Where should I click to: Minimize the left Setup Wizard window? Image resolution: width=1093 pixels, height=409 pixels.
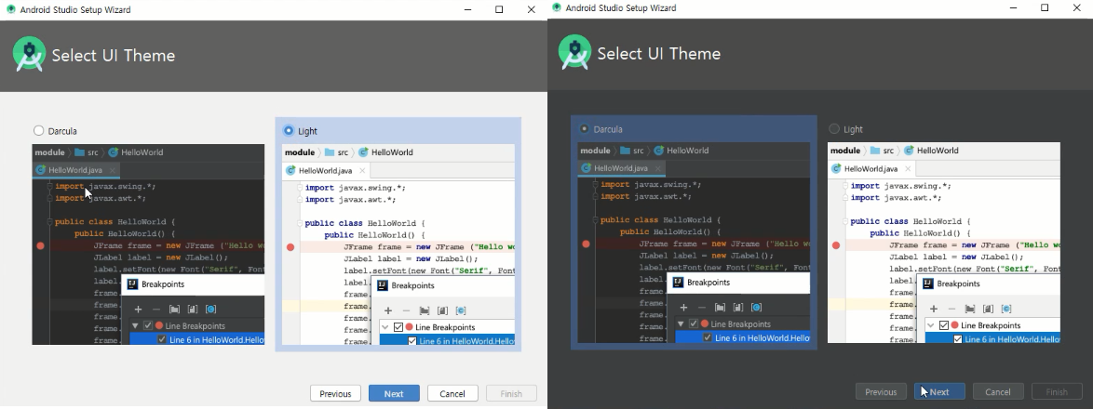click(467, 9)
